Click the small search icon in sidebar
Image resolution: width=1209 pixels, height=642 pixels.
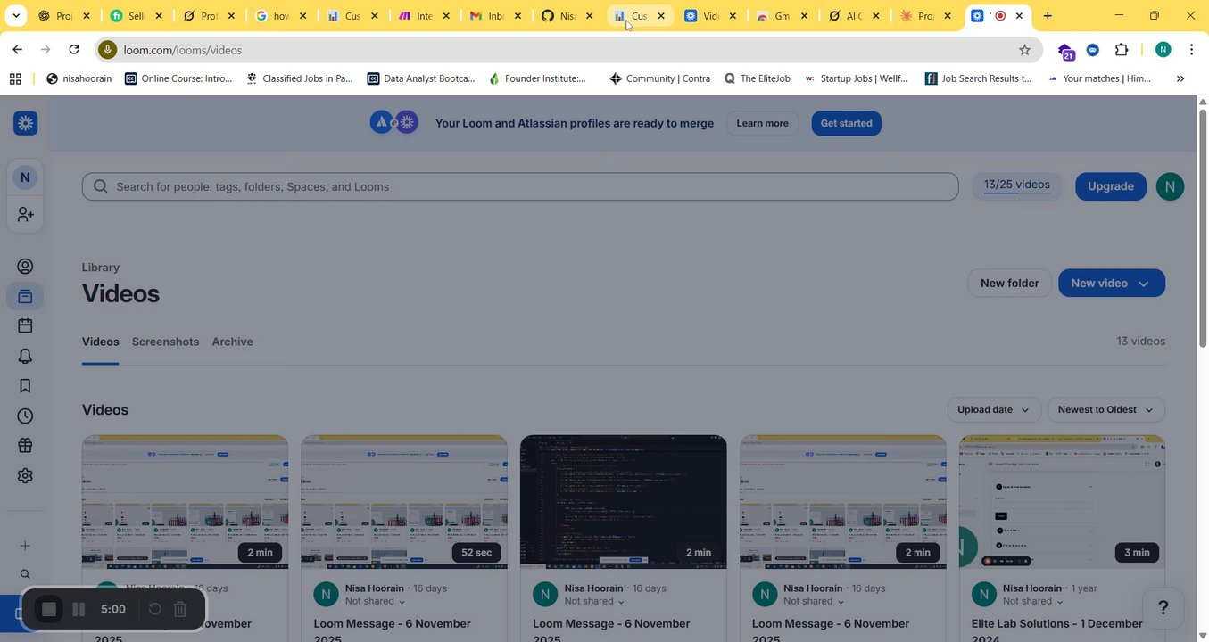[25, 575]
